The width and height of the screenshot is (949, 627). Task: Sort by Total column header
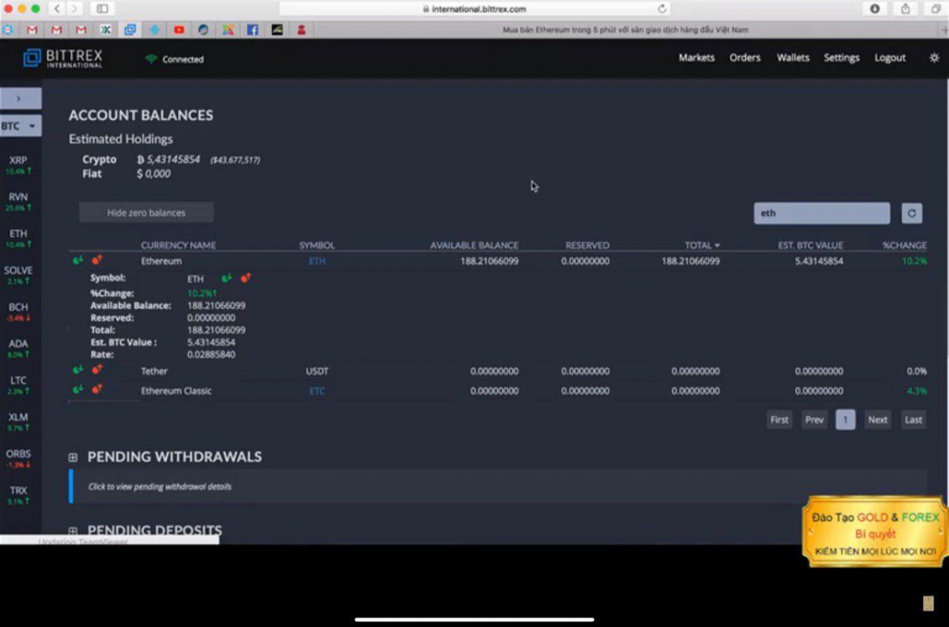pos(702,245)
